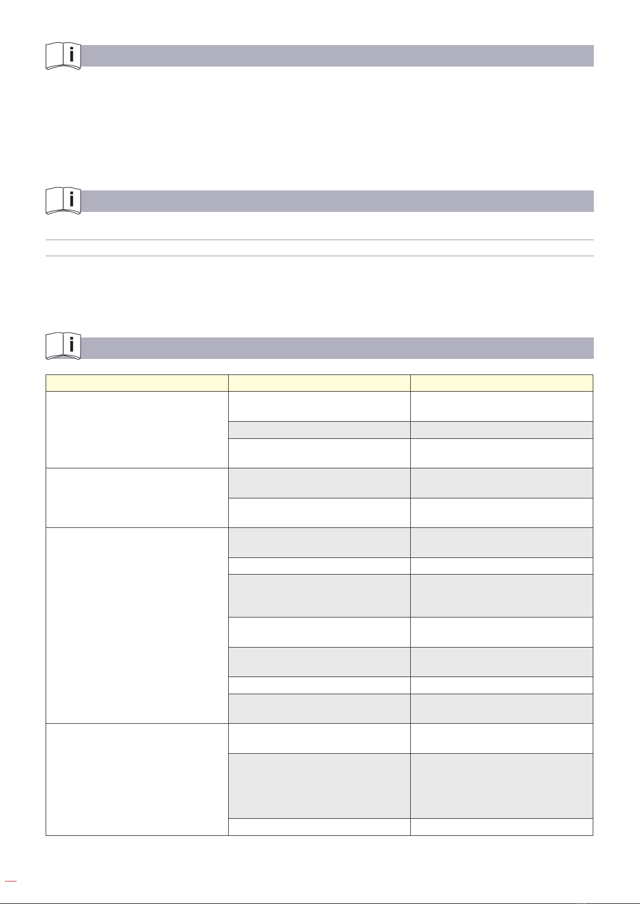The width and height of the screenshot is (640, 904).
Task: Select the second left-column table cell
Action: tap(137, 498)
